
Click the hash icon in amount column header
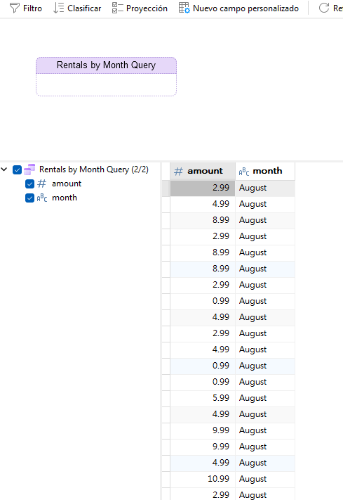[x=178, y=171]
